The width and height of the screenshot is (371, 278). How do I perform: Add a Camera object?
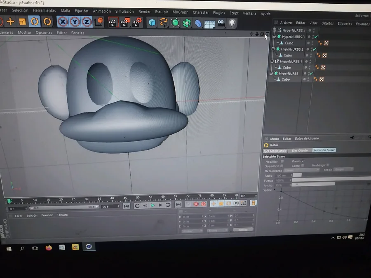pos(221,23)
